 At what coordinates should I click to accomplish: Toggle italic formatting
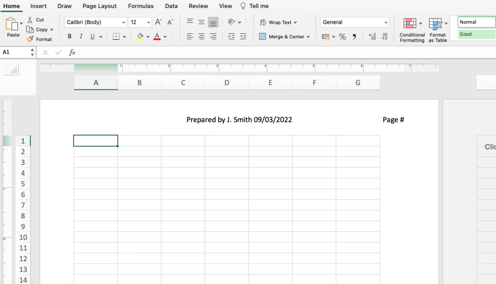[81, 36]
